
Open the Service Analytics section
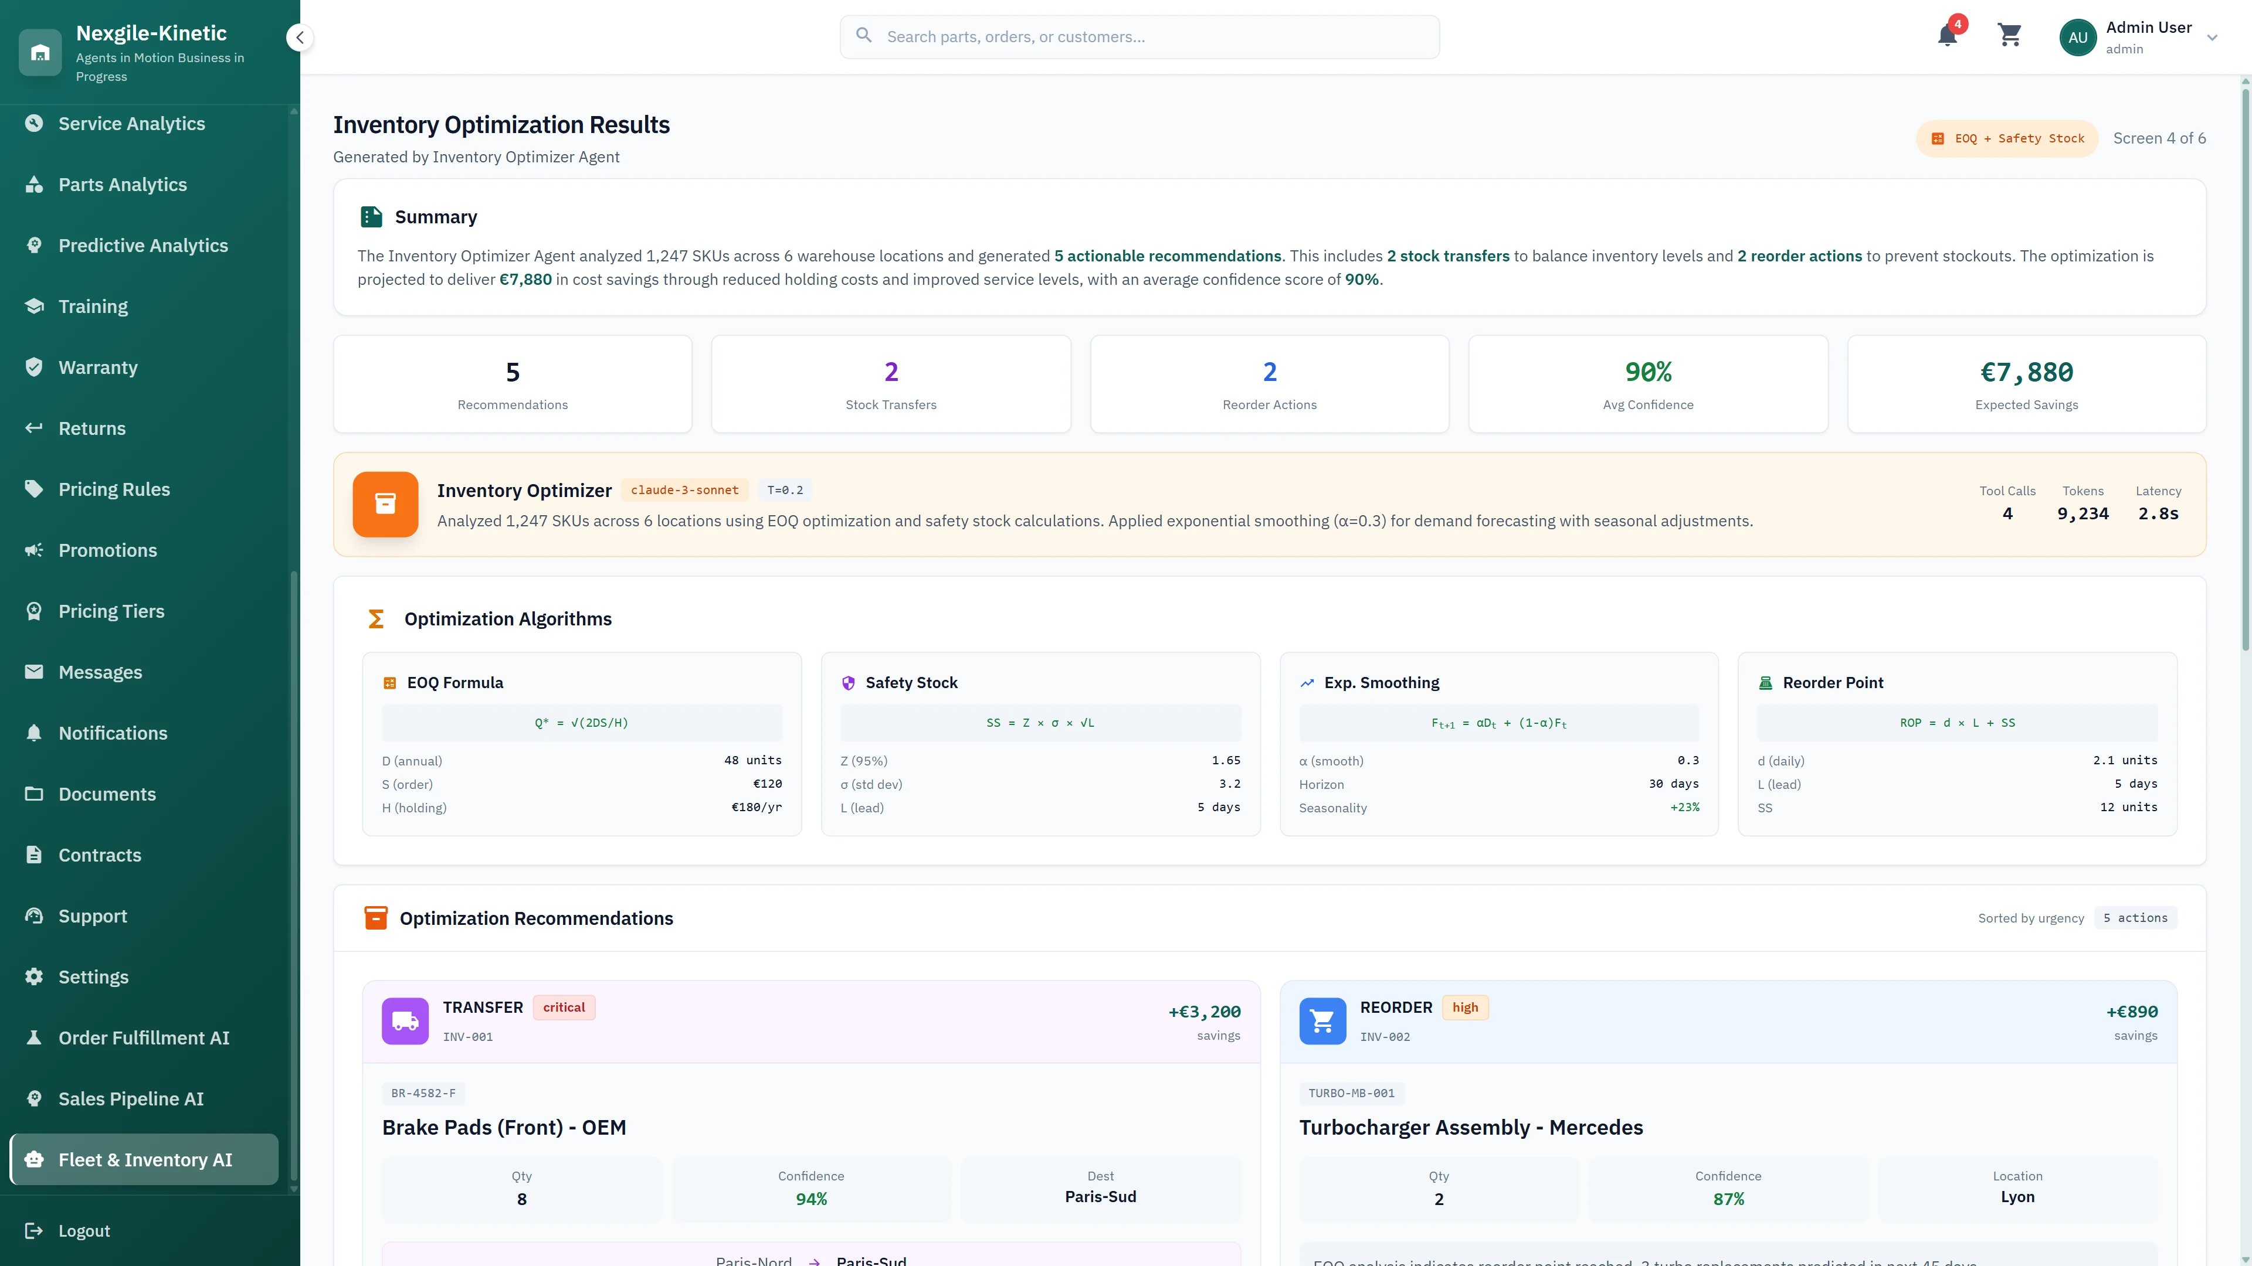[131, 123]
